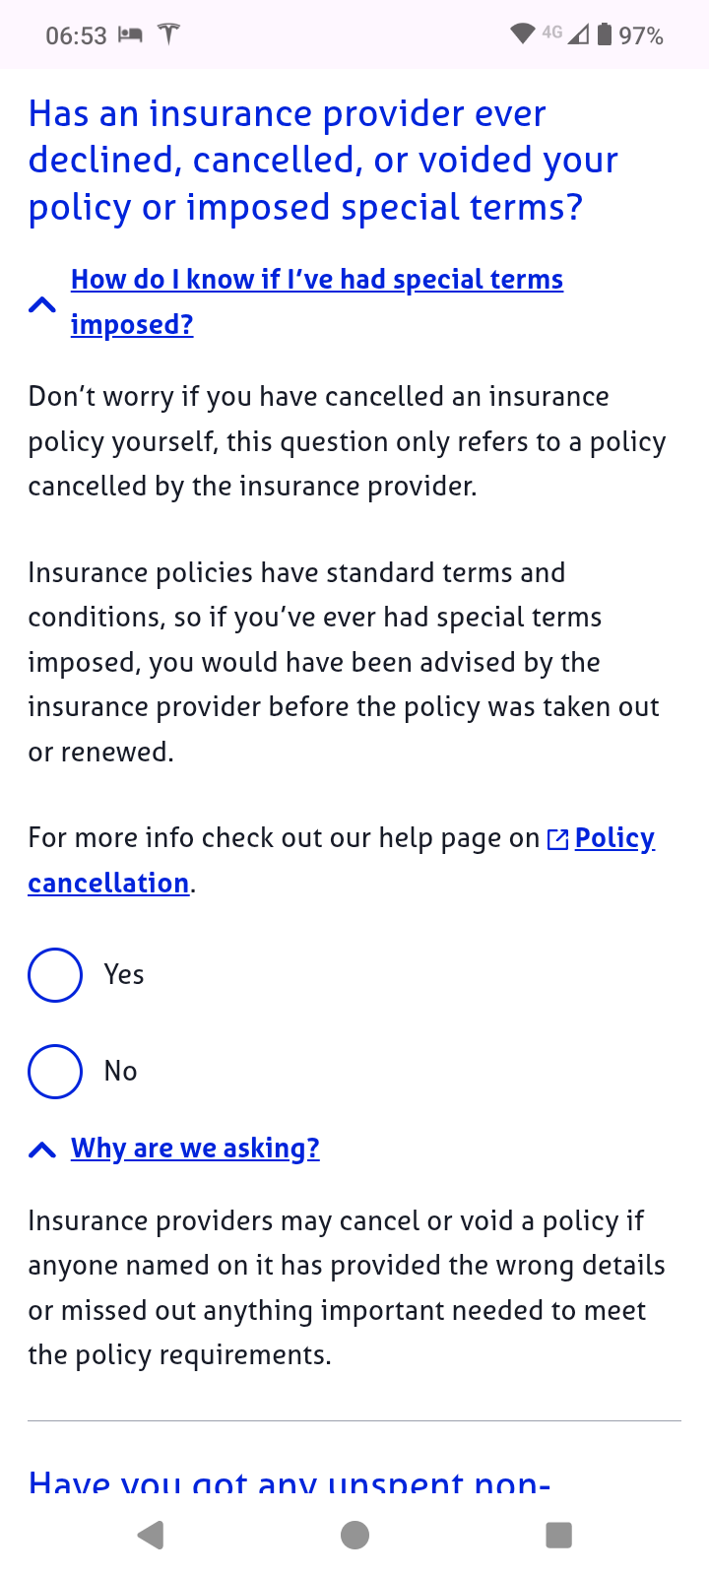Screen dimensions: 709x1576
Task: Tap the Yes option label
Action: tap(124, 975)
